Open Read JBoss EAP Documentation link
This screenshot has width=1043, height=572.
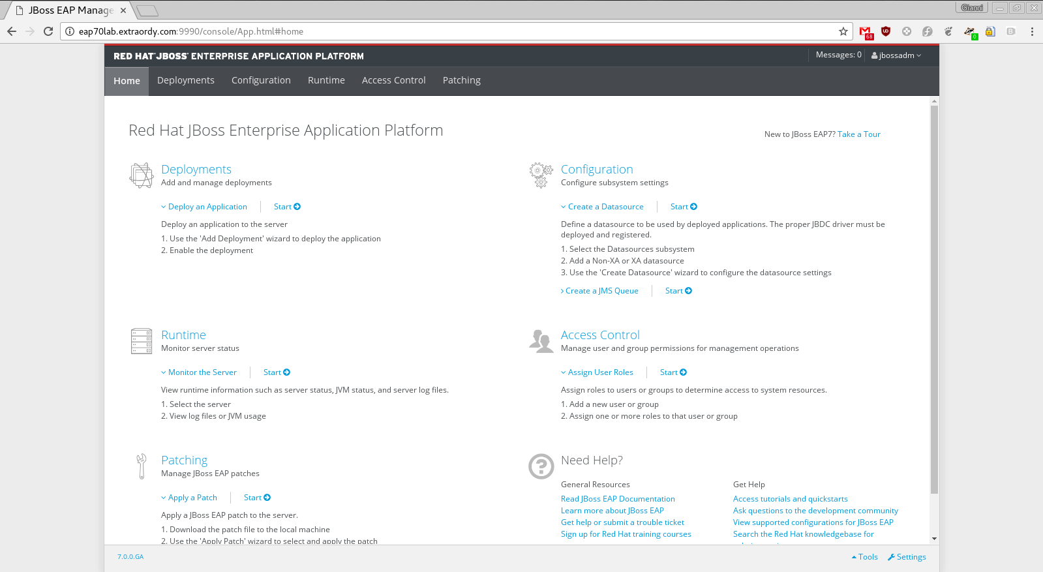point(618,499)
